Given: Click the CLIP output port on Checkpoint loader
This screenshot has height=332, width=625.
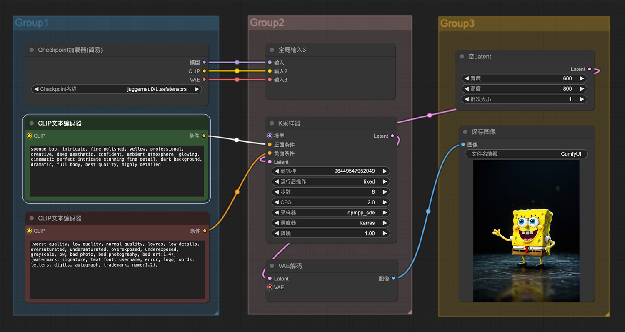Looking at the screenshot, I should tap(204, 71).
